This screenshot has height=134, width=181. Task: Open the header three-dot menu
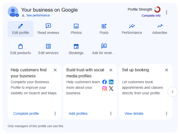click(167, 12)
